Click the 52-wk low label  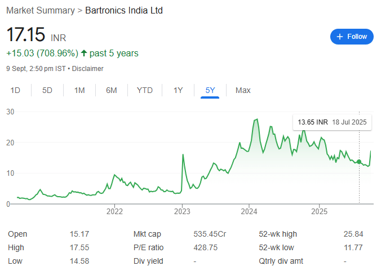[276, 247]
